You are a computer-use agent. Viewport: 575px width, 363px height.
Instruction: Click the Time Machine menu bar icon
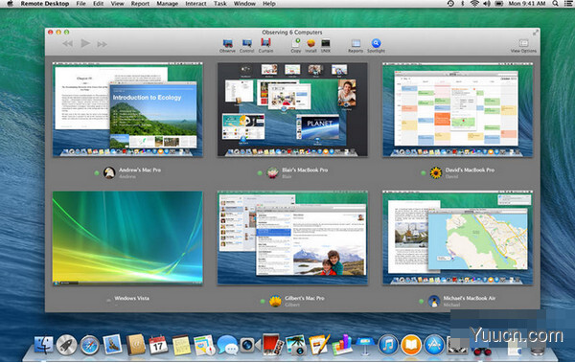pyautogui.click(x=450, y=3)
